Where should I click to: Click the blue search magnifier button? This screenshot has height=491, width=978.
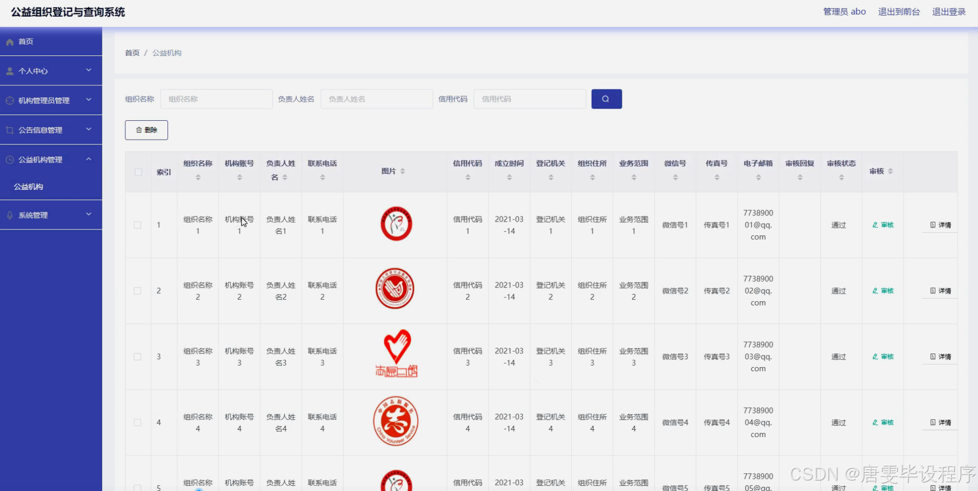pos(606,99)
